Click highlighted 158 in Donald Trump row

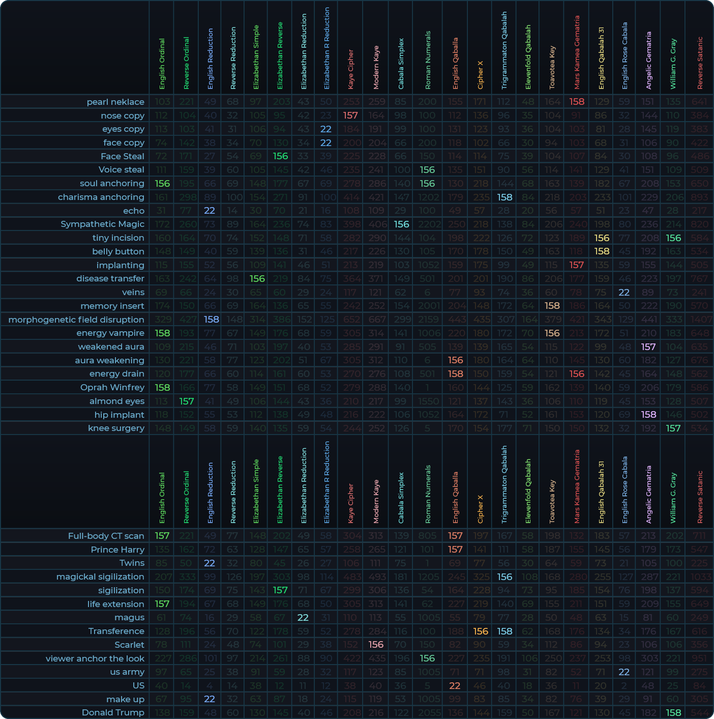pyautogui.click(x=673, y=712)
